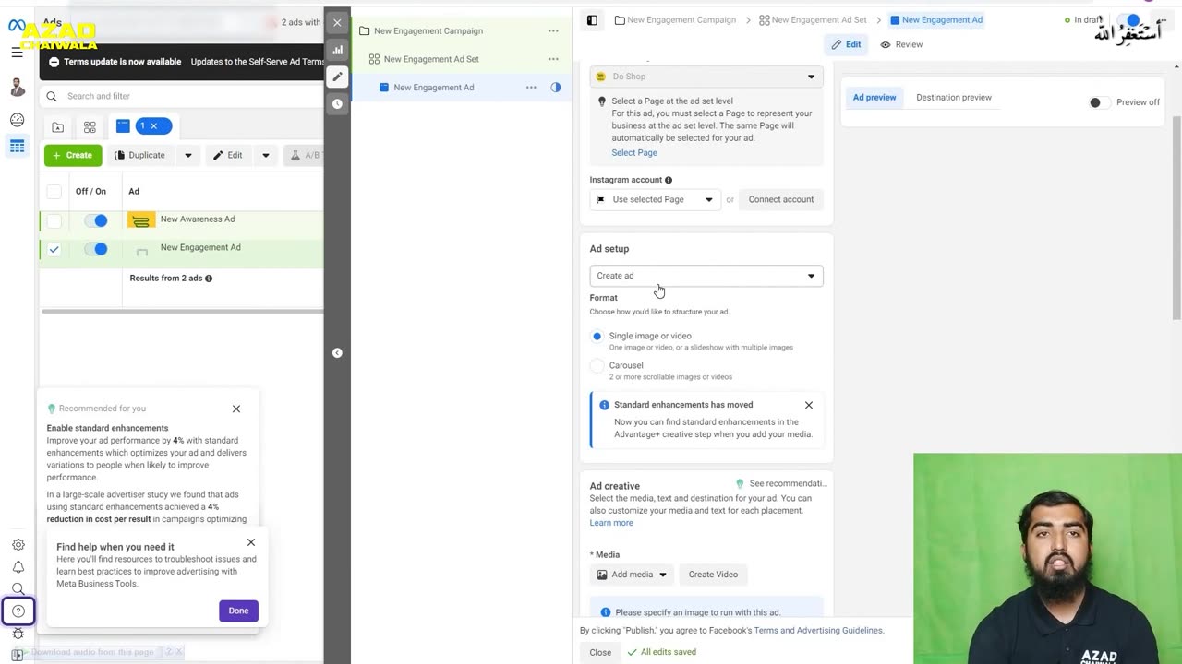This screenshot has width=1182, height=664.
Task: Close the Recommended for you card
Action: click(236, 409)
